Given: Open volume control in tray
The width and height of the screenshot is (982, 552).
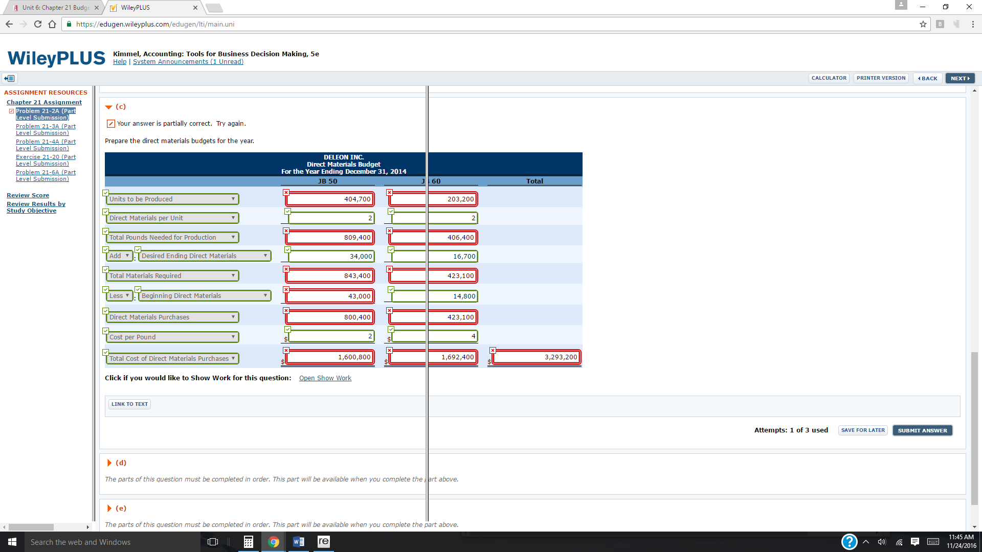Looking at the screenshot, I should pos(882,542).
